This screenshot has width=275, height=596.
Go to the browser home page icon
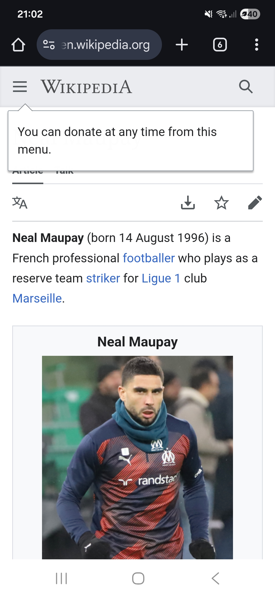[x=18, y=45]
